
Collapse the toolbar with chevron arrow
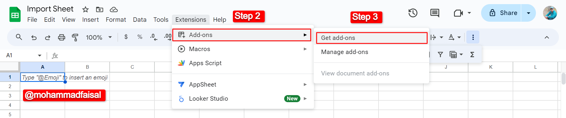click(x=547, y=37)
